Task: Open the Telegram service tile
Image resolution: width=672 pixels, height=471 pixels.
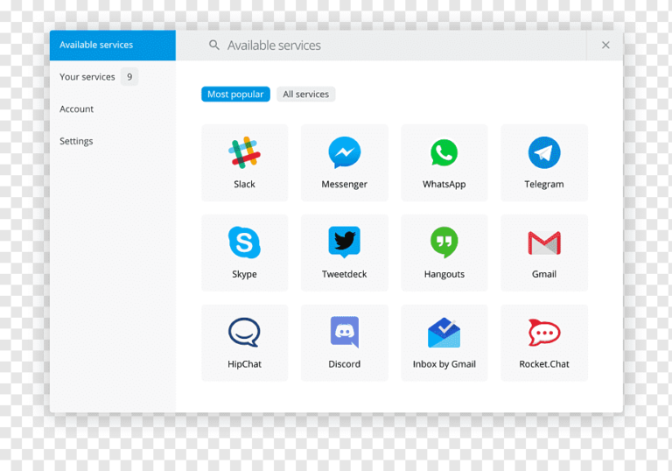Action: 543,163
